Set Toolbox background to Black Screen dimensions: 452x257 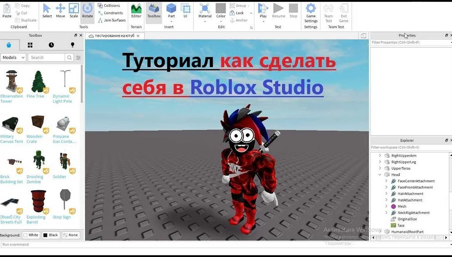coord(51,235)
